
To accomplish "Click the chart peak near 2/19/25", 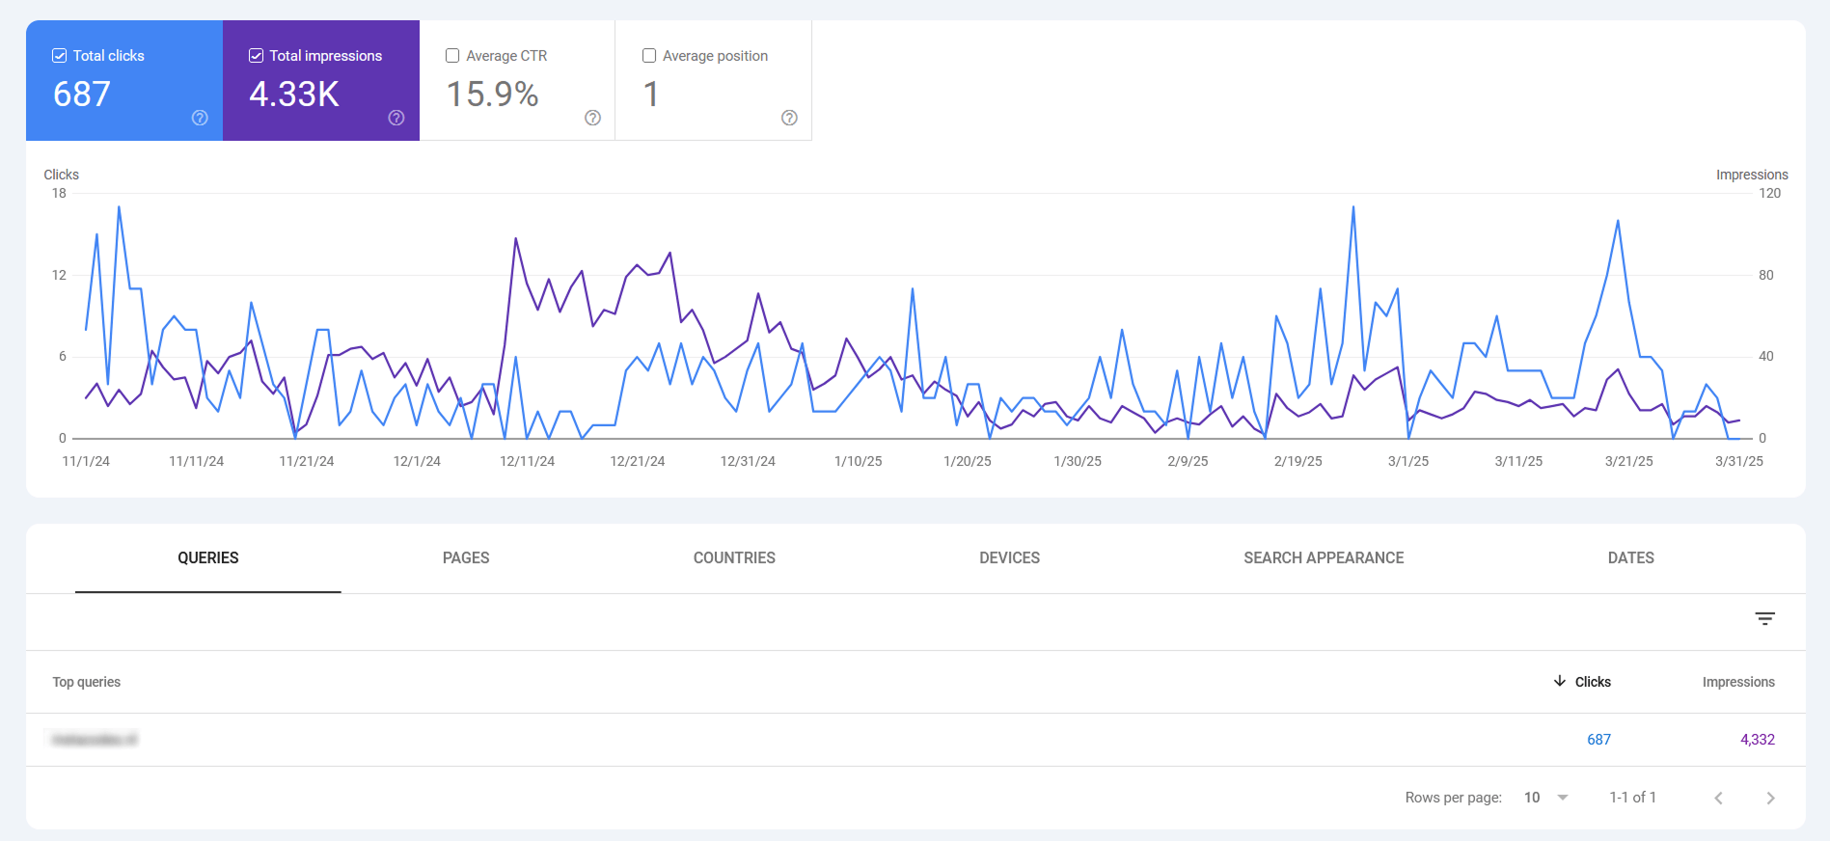I will click(1352, 207).
